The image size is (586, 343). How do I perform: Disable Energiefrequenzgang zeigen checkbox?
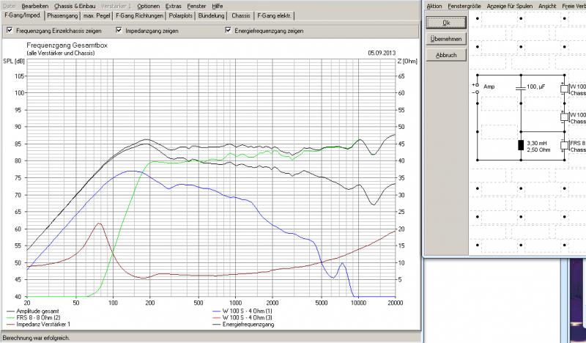click(229, 31)
